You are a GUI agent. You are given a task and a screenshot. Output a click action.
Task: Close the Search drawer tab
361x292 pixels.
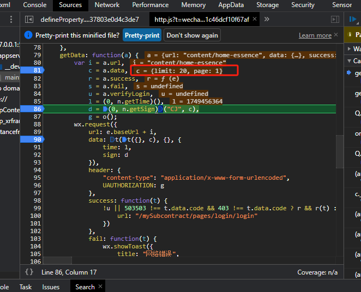[x=100, y=287]
